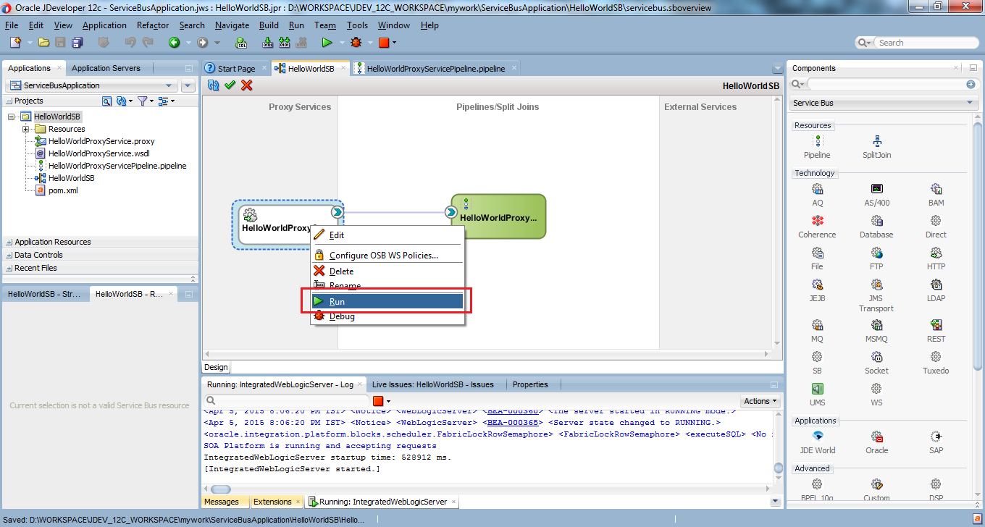The width and height of the screenshot is (985, 527).
Task: Expand the Recent Files section
Action: [9, 269]
